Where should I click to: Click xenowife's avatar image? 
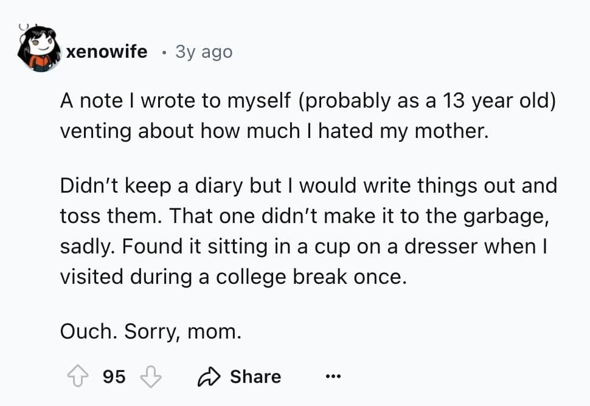point(38,49)
